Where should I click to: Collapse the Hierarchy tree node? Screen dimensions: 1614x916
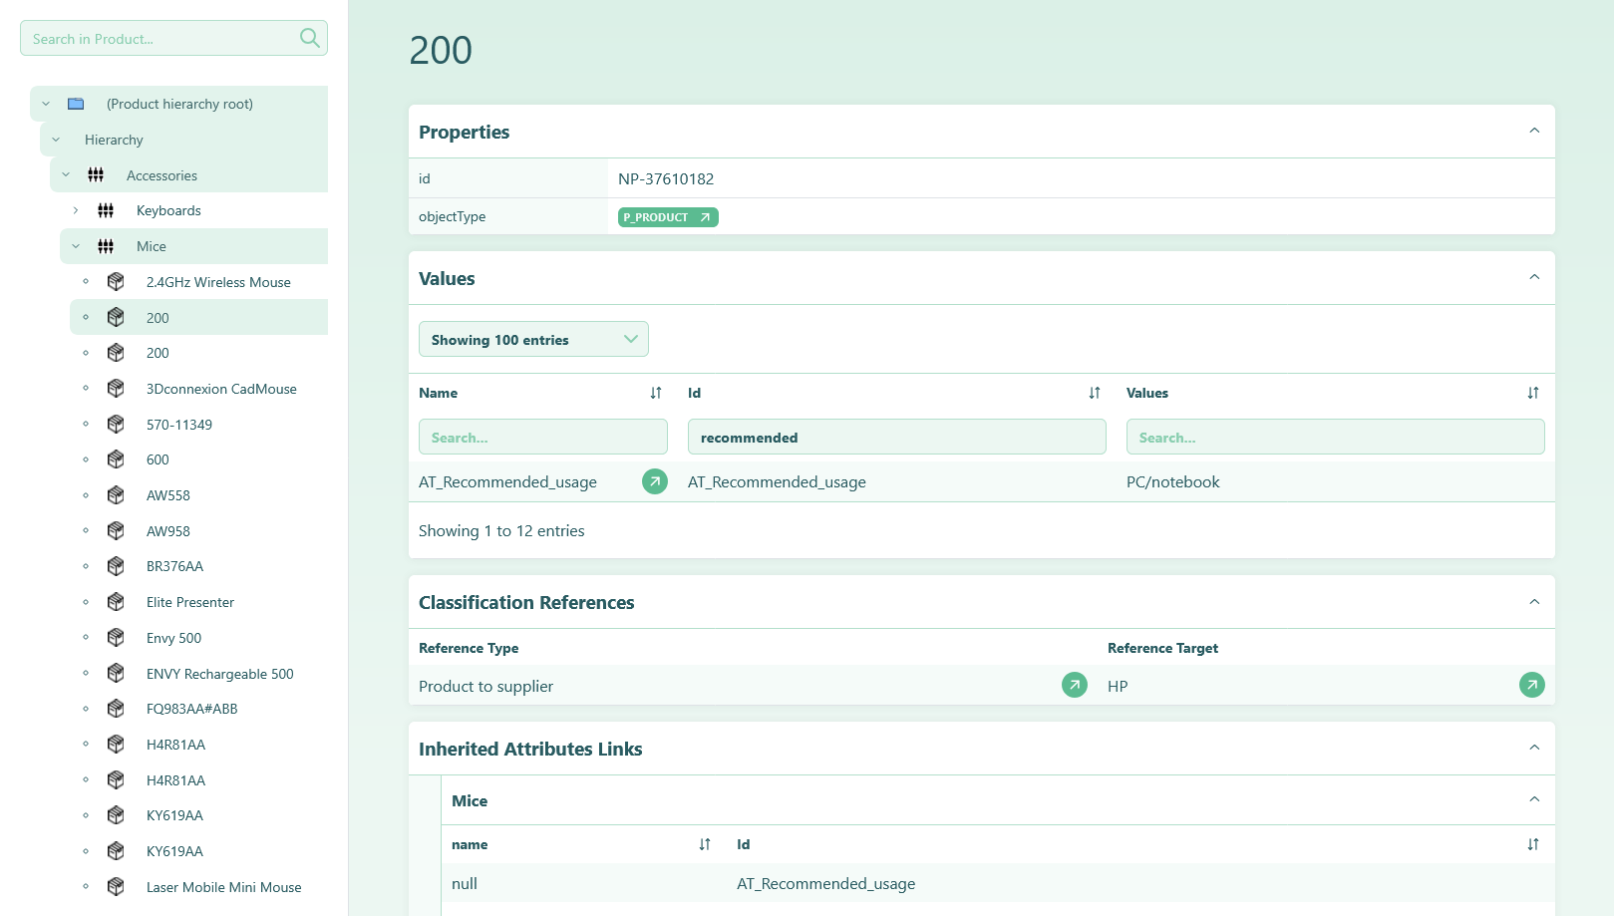pyautogui.click(x=56, y=140)
